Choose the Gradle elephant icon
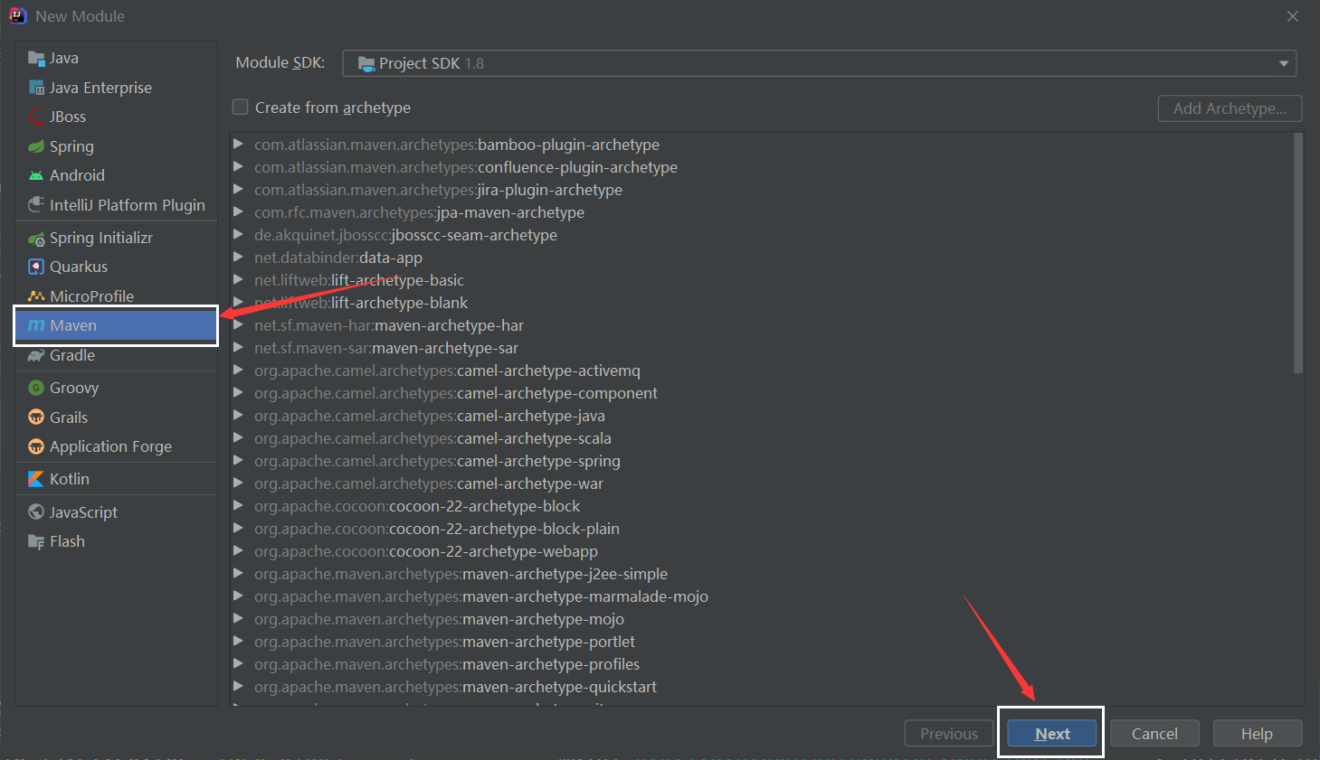This screenshot has height=760, width=1320. pos(36,355)
